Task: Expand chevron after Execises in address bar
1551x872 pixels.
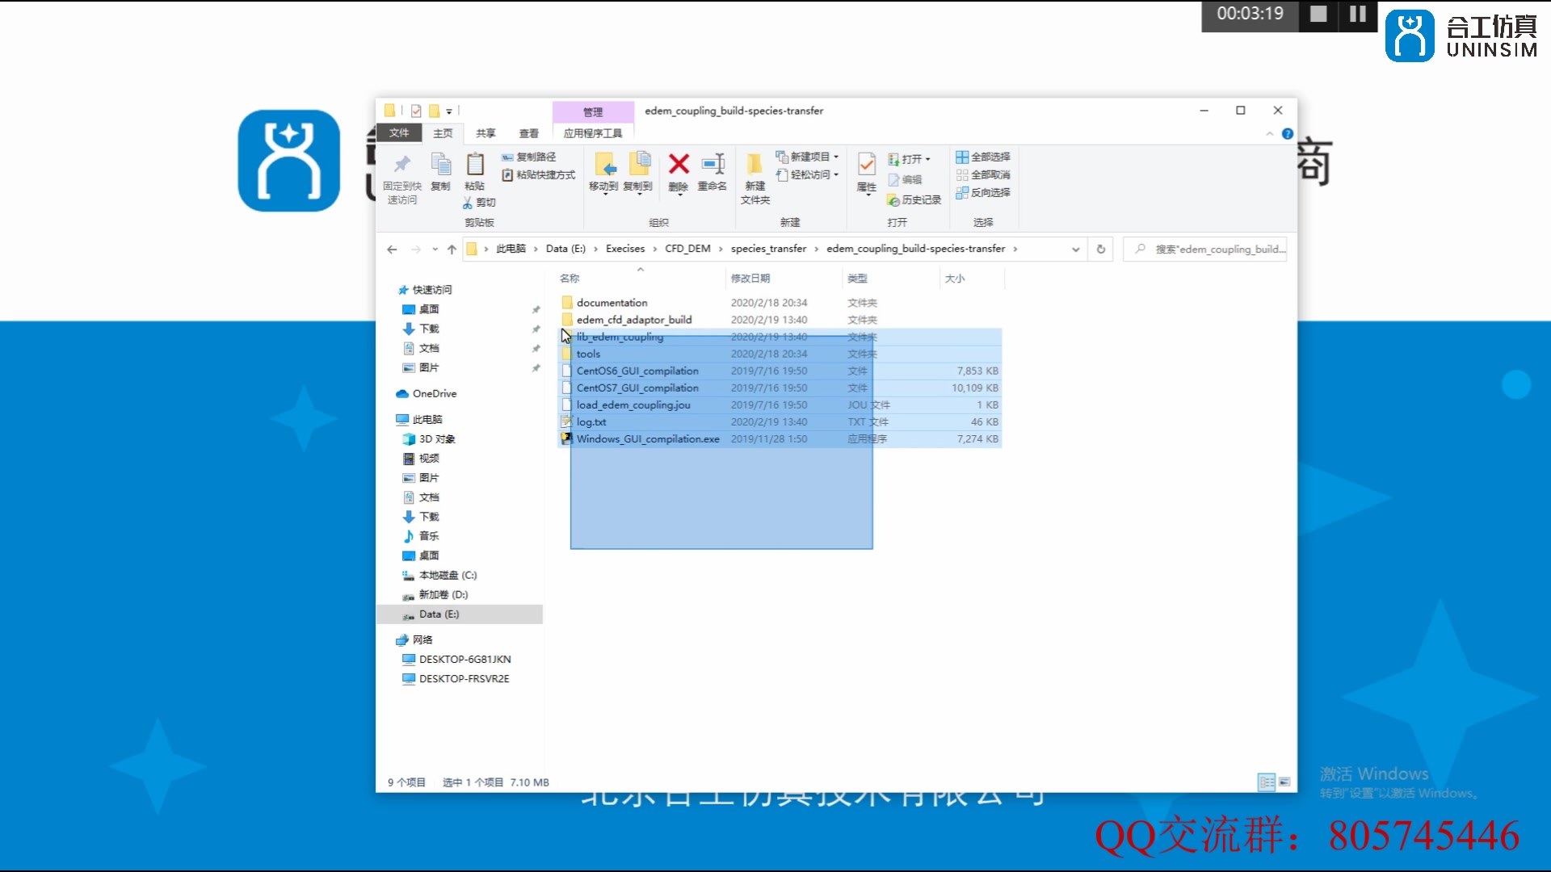Action: coord(655,249)
